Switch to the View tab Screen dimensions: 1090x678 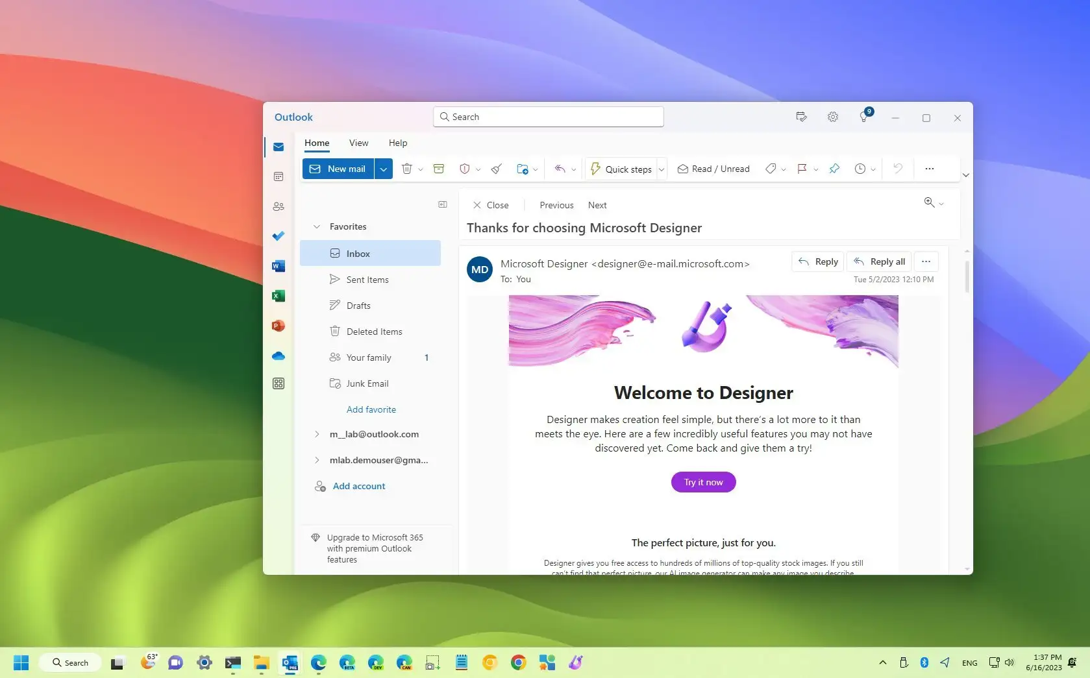[358, 143]
